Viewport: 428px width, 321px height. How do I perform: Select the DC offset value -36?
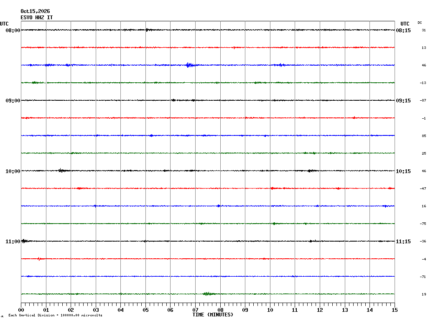point(423,241)
